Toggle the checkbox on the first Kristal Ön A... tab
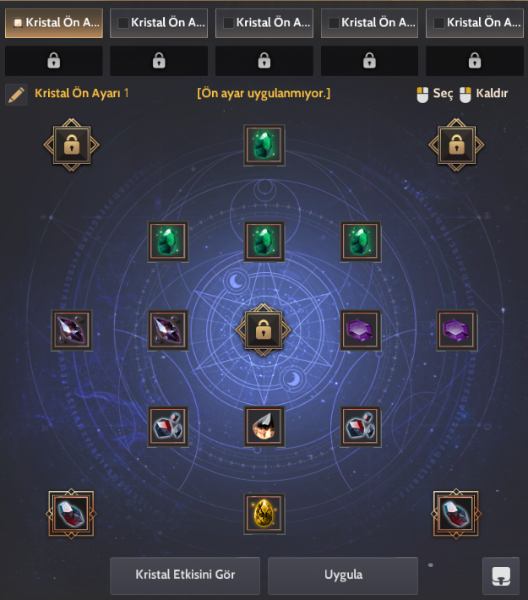Viewport: 528px width, 600px height. coord(18,23)
